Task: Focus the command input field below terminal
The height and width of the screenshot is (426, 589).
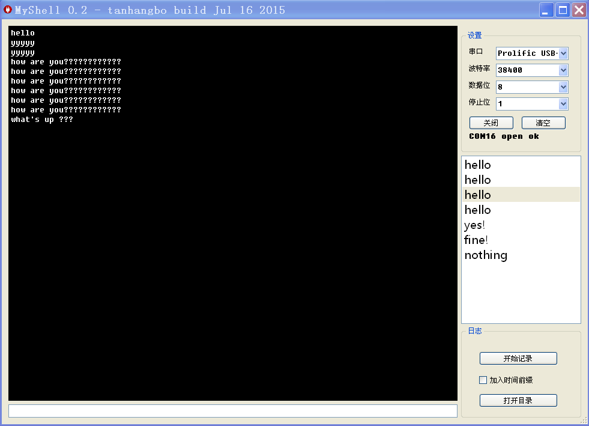Action: 233,411
